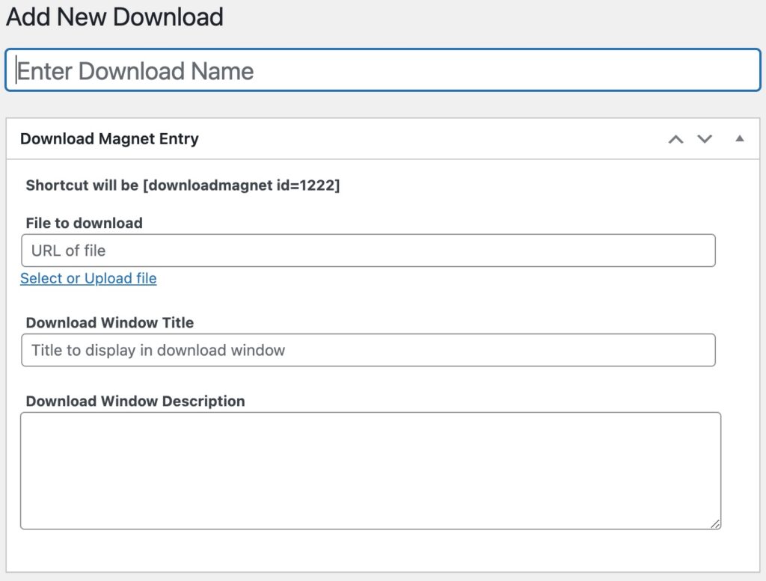Click the Download Magnet Entry heading
The width and height of the screenshot is (766, 581).
click(109, 138)
